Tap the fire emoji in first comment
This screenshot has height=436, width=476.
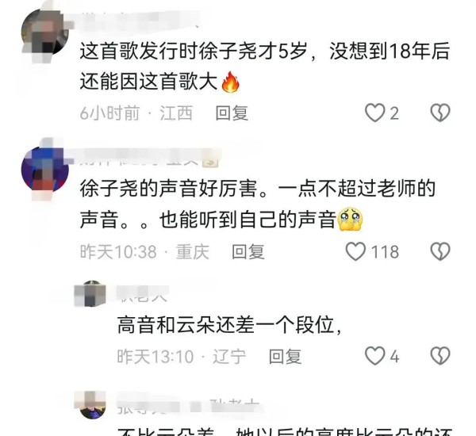pos(231,82)
